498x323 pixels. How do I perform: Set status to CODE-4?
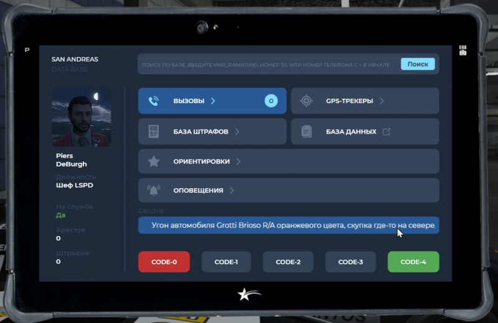click(413, 262)
